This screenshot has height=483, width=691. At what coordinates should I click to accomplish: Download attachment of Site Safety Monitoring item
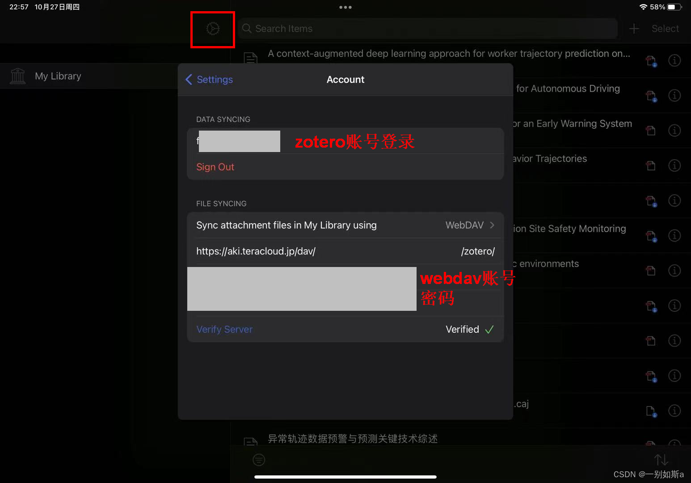(x=651, y=236)
